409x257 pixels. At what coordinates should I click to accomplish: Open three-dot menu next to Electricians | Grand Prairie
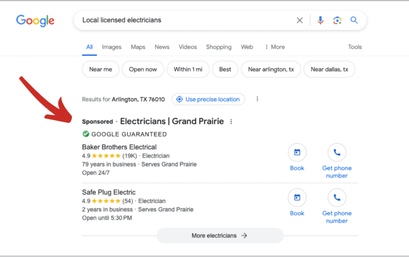(x=231, y=121)
